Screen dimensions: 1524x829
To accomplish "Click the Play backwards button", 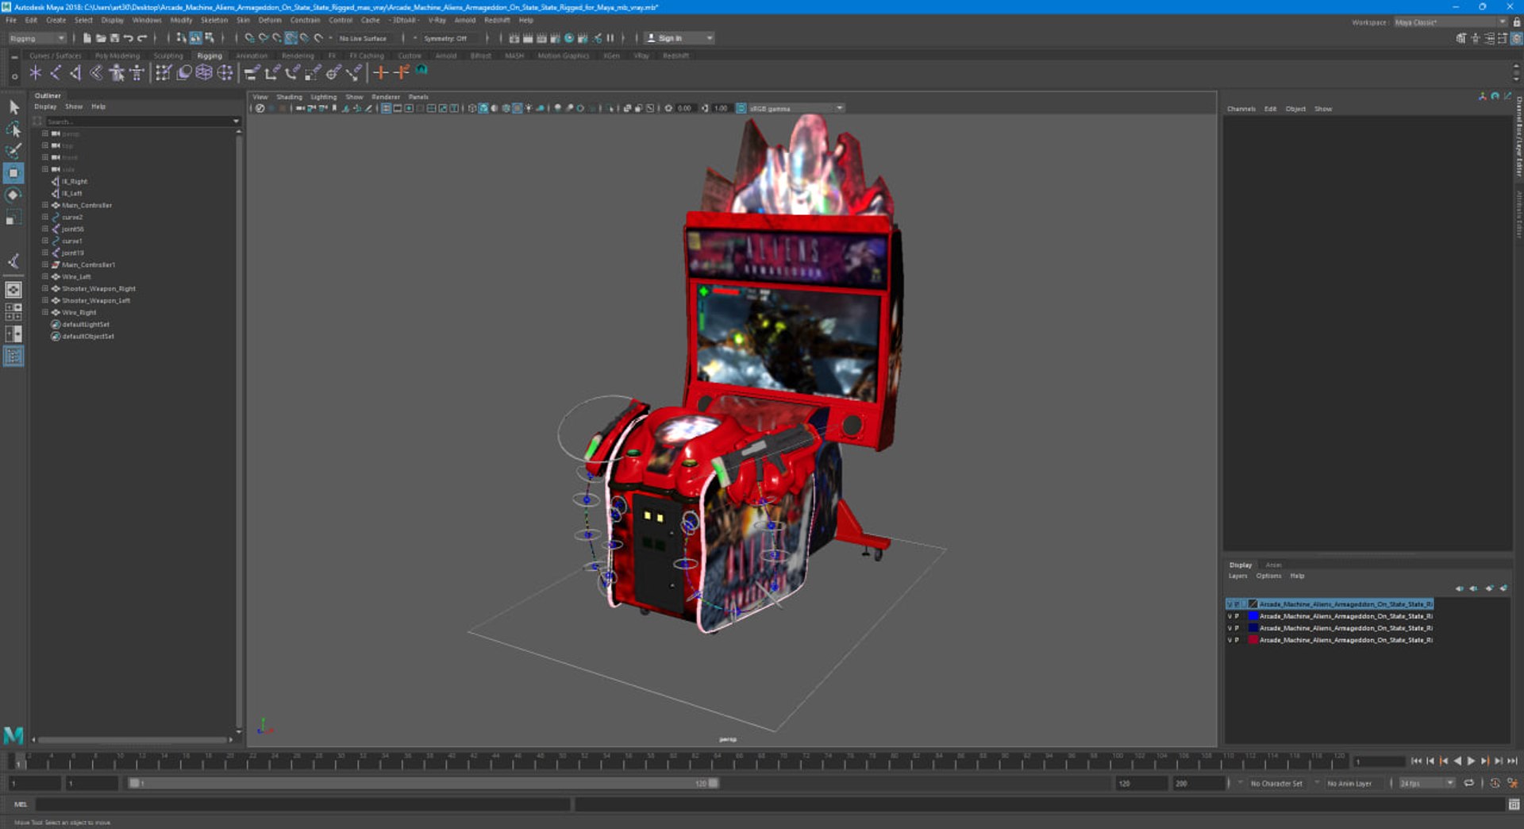I will 1457,761.
